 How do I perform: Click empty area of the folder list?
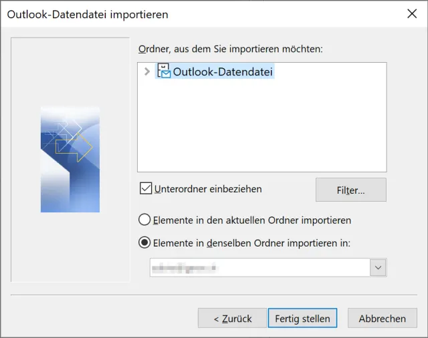[x=261, y=134]
